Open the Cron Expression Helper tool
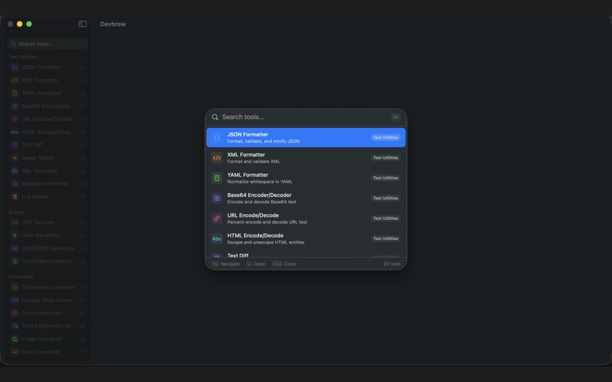The height and width of the screenshot is (382, 612). click(42, 325)
